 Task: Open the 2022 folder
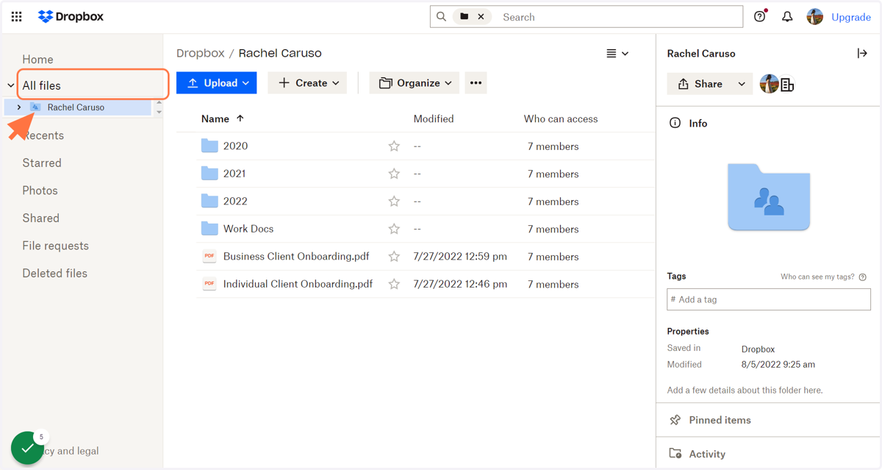(235, 202)
